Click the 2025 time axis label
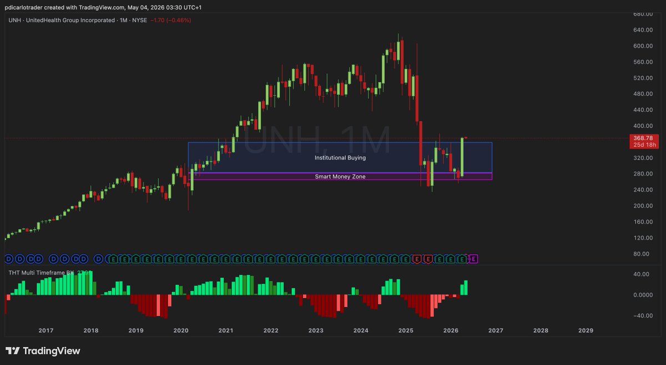The width and height of the screenshot is (666, 365). click(x=406, y=330)
